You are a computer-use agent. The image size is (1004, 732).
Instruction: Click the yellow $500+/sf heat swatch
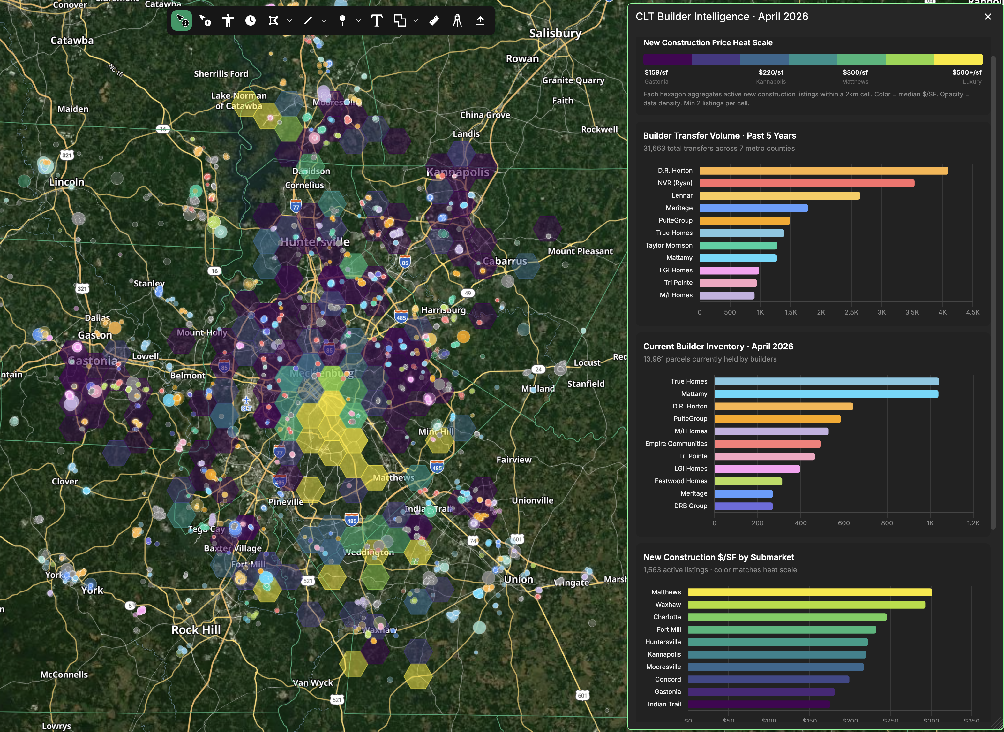(958, 59)
